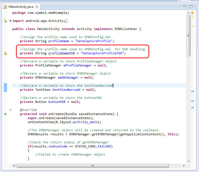Image resolution: width=199 pixels, height=172 pixels.
Task: Click the quick-diff change marker beside textViewBarcode
Action: pyautogui.click(x=5, y=87)
